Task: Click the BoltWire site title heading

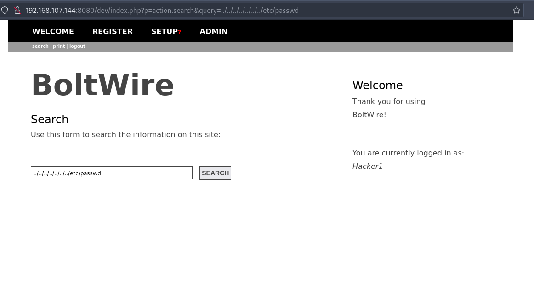Action: tap(102, 85)
